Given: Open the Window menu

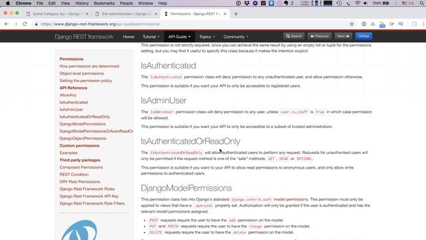Looking at the screenshot, I should coord(145,3).
